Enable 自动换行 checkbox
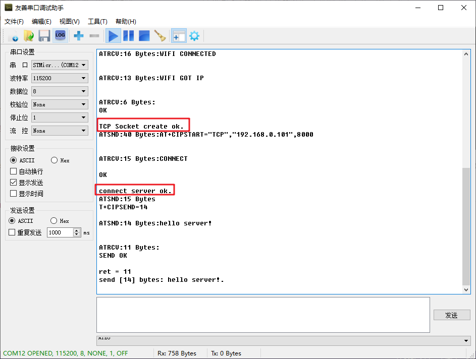 point(13,171)
